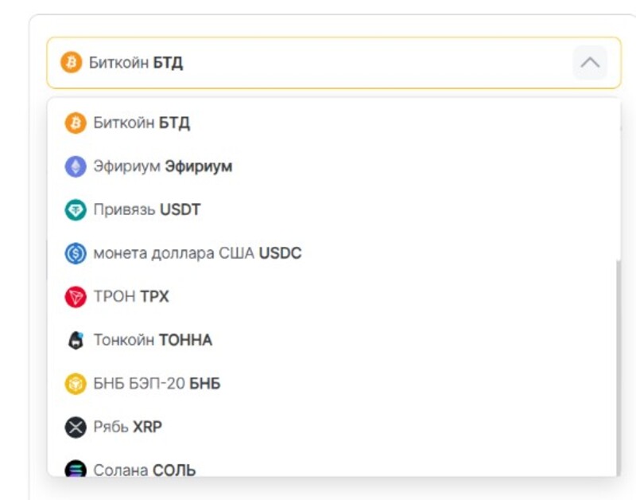Choose монета доллара США USDC
The width and height of the screenshot is (636, 500).
click(332, 253)
